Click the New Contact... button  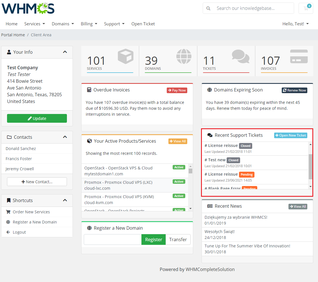coord(37,182)
